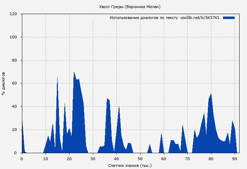Select the y-axis label "% диалогов"
Viewport: 247px width, 169px height.
click(4, 83)
